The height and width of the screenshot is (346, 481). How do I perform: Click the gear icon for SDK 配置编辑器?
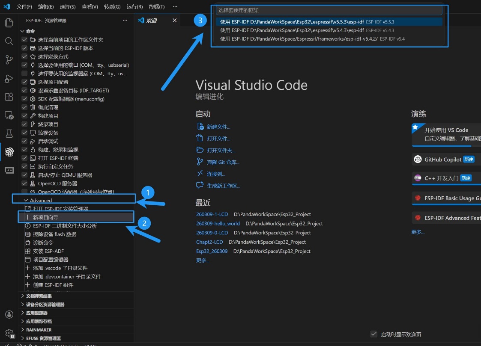[x=33, y=99]
